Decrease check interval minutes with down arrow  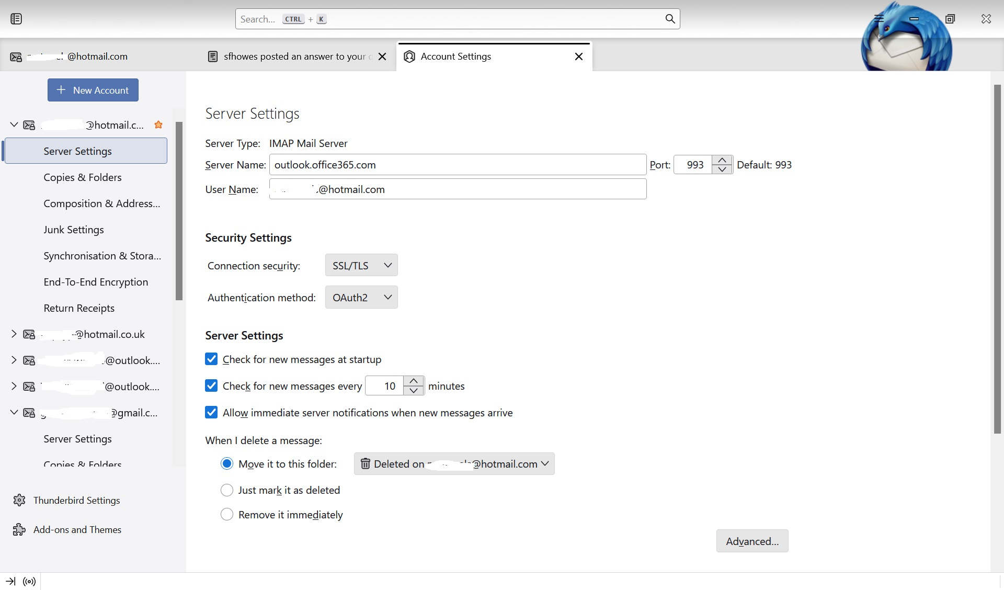pyautogui.click(x=414, y=390)
